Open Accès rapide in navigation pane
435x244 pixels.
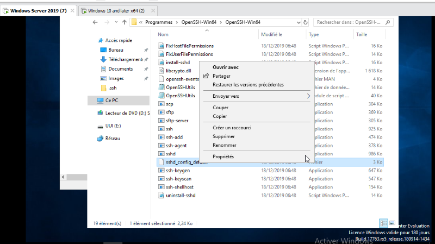(x=119, y=40)
